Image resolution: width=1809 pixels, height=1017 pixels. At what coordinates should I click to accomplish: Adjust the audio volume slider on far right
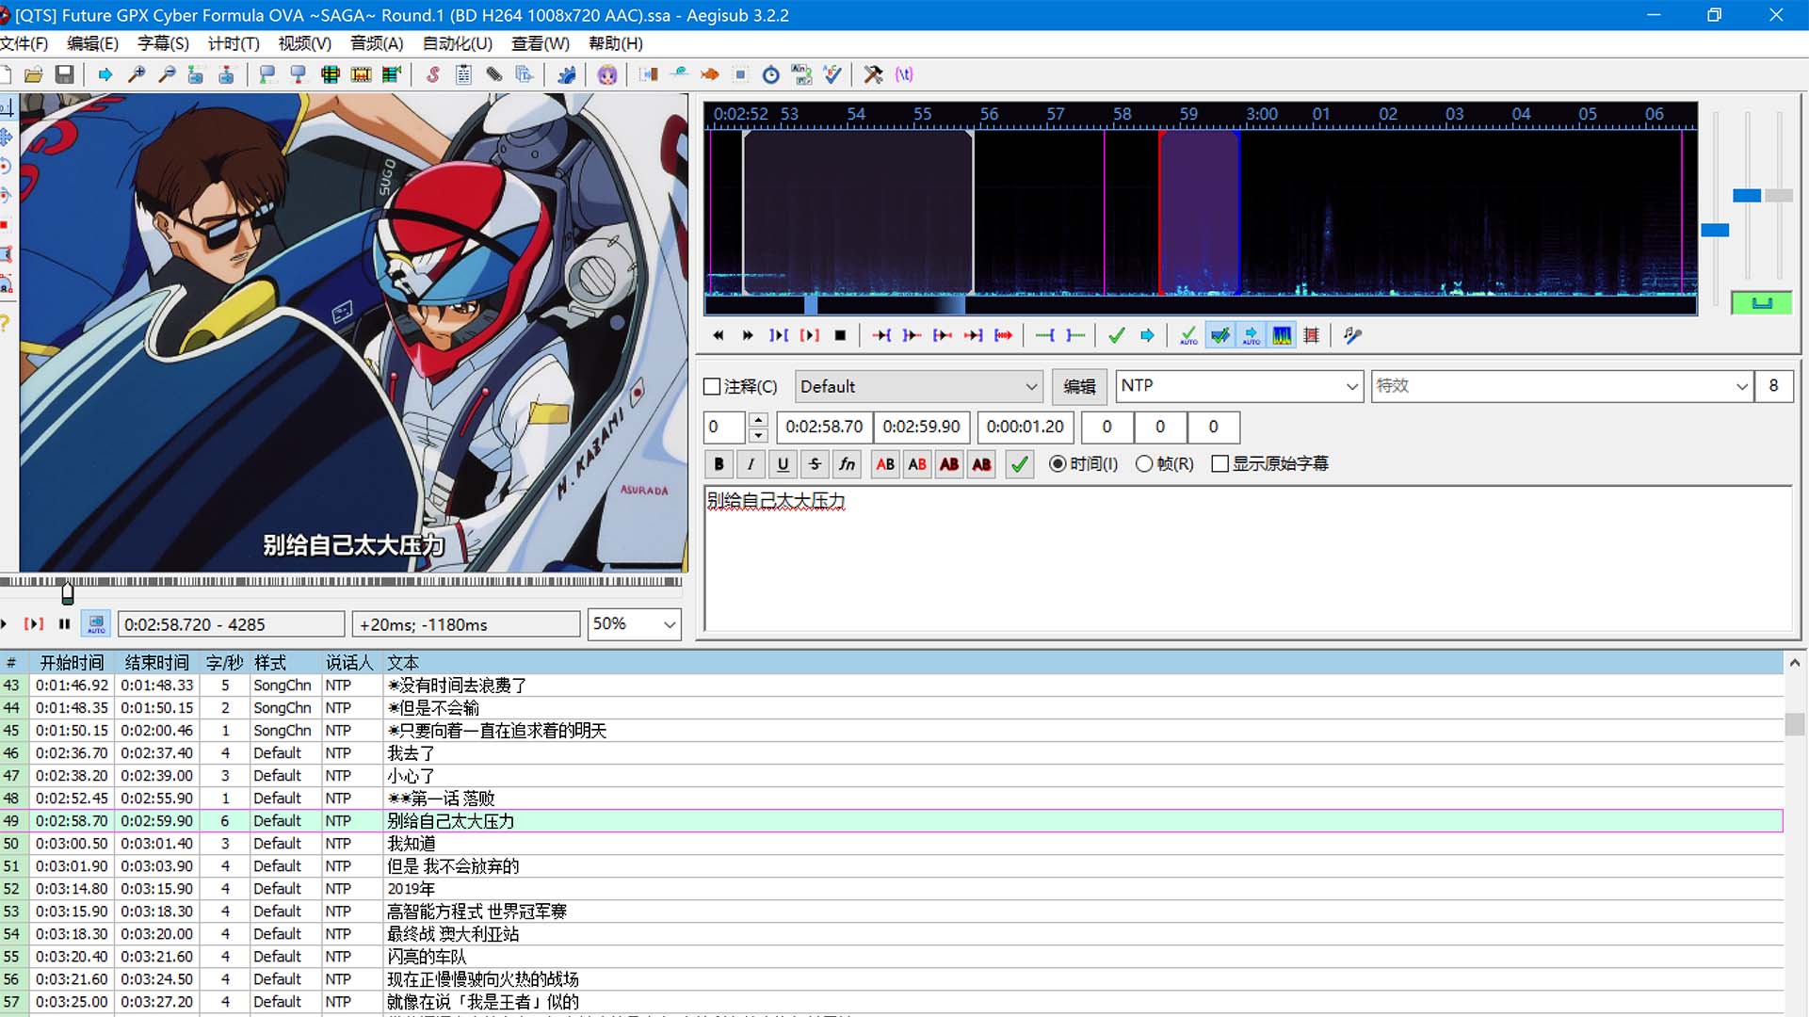coord(1779,196)
